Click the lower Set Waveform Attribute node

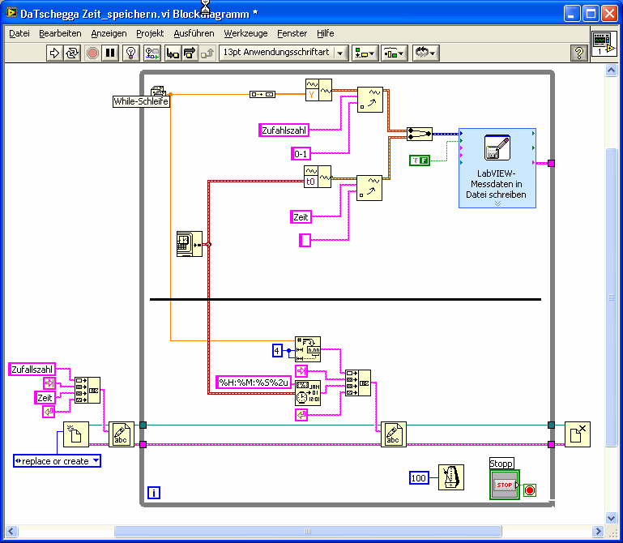369,188
